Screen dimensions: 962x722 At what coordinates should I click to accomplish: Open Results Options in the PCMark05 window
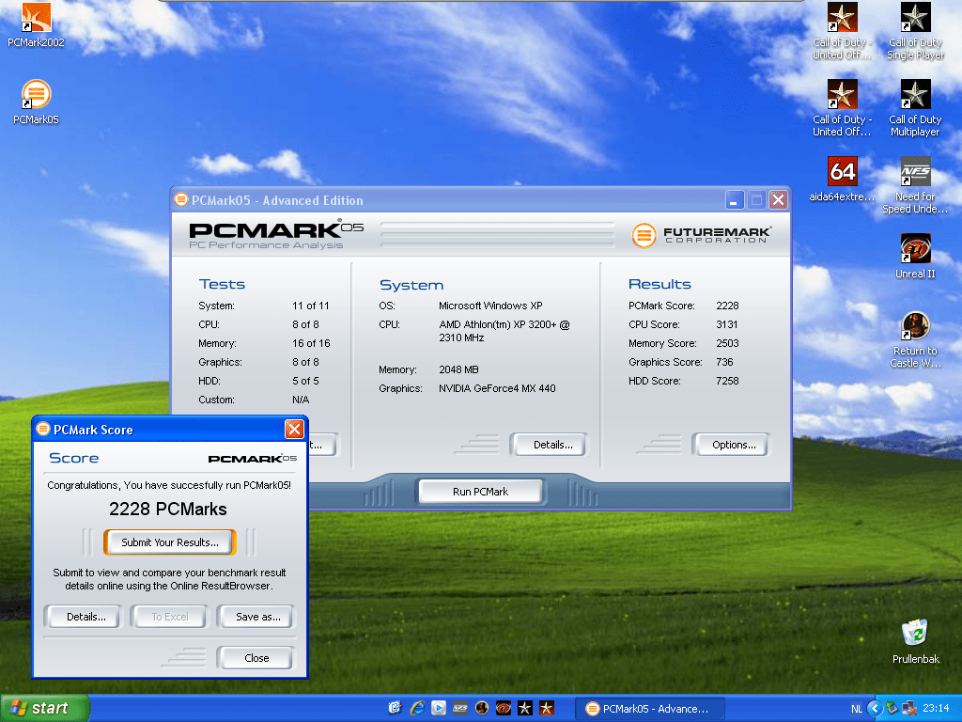[731, 445]
